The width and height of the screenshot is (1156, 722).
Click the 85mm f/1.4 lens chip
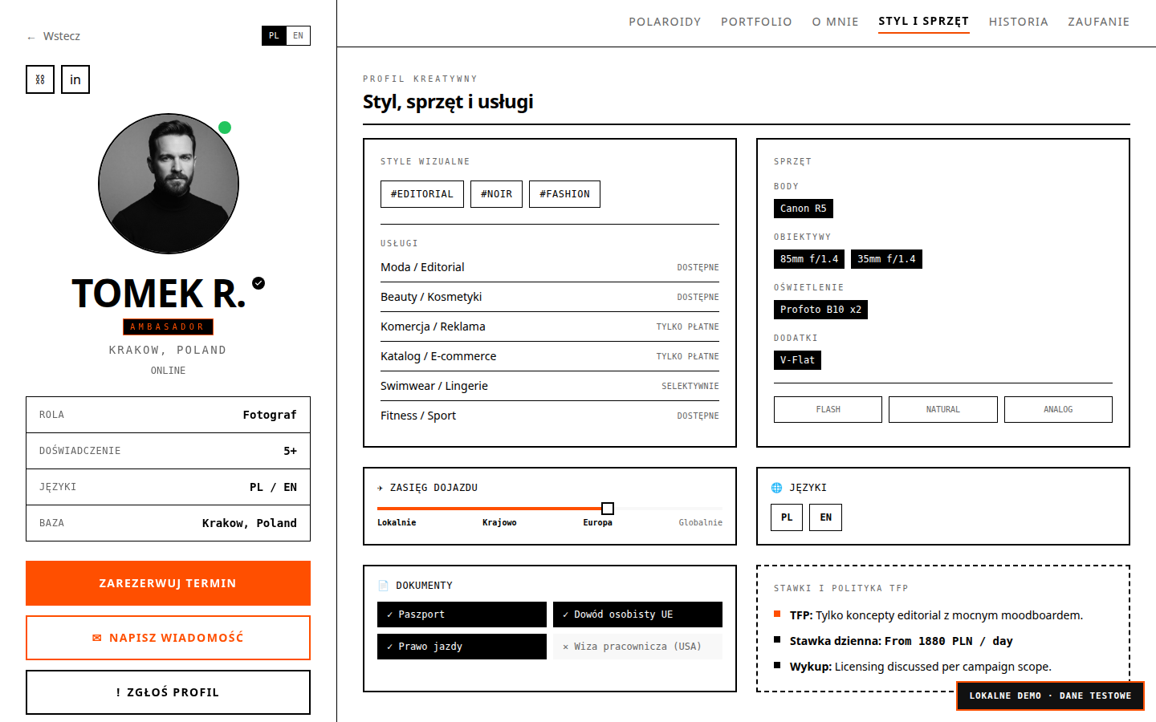tap(809, 259)
